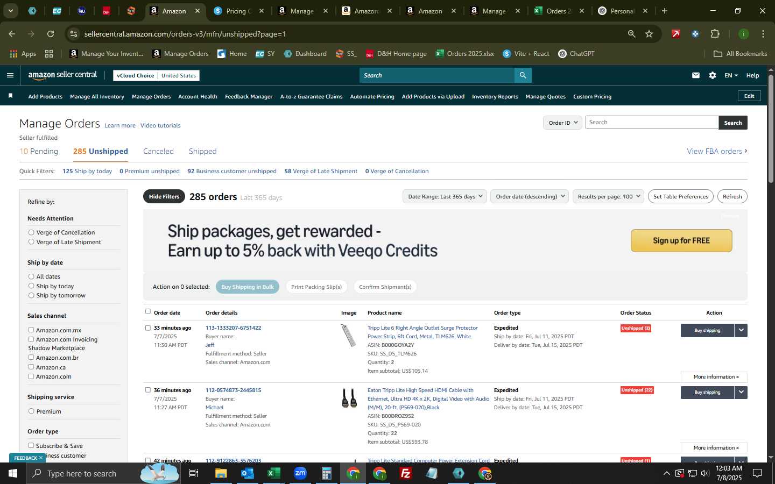
Task: Select the Ship by tomorrow radio option
Action: click(x=31, y=295)
